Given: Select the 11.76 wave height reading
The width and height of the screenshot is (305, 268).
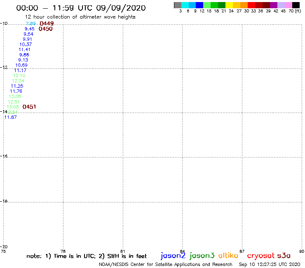Looking at the screenshot, I should [x=16, y=91].
